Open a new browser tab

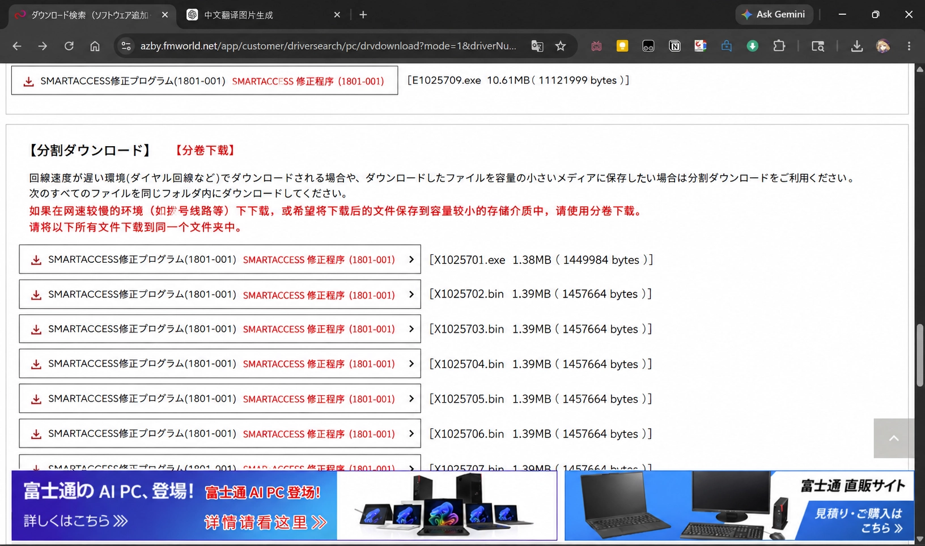tap(363, 15)
